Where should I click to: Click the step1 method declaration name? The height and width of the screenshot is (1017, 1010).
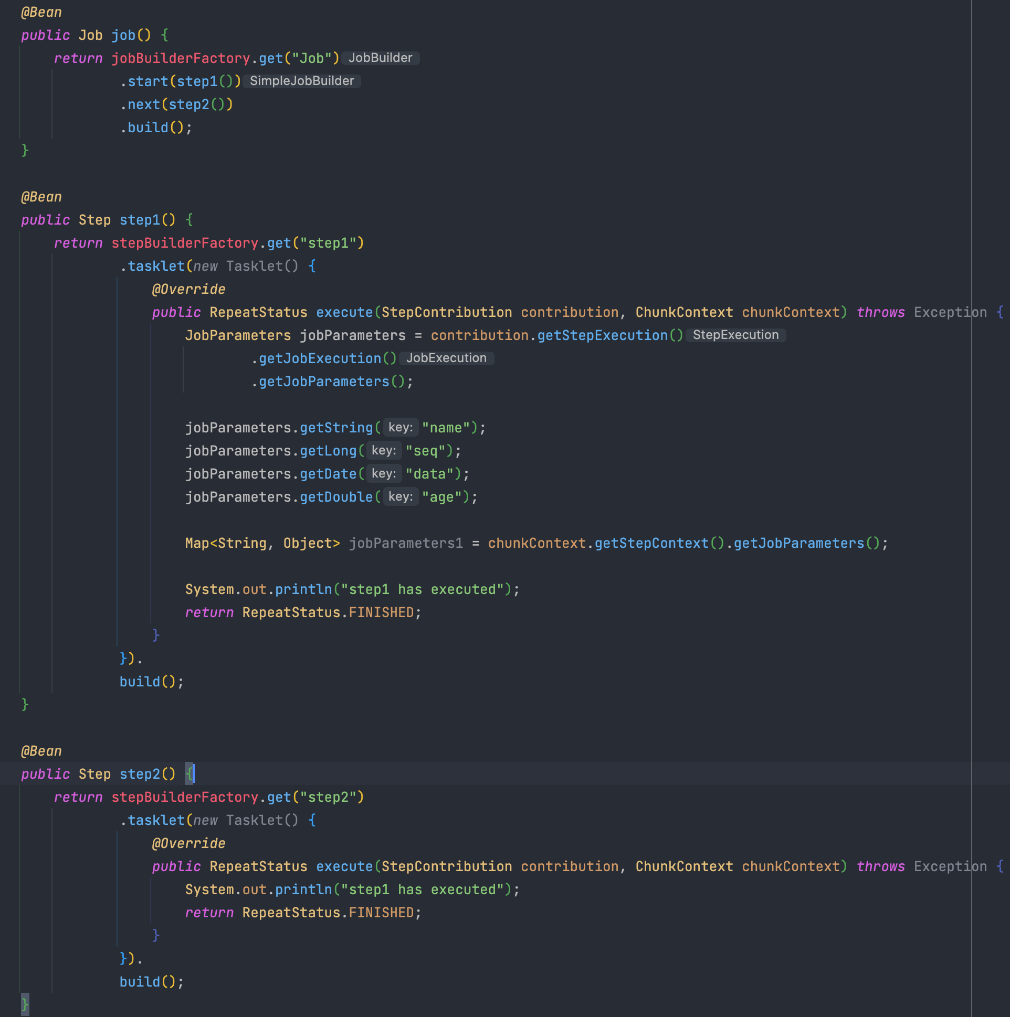[140, 220]
